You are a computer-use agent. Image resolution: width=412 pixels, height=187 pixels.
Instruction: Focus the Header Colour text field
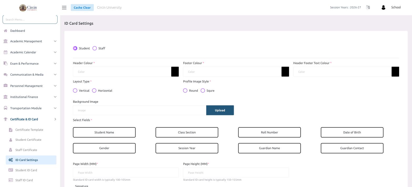[x=122, y=72]
